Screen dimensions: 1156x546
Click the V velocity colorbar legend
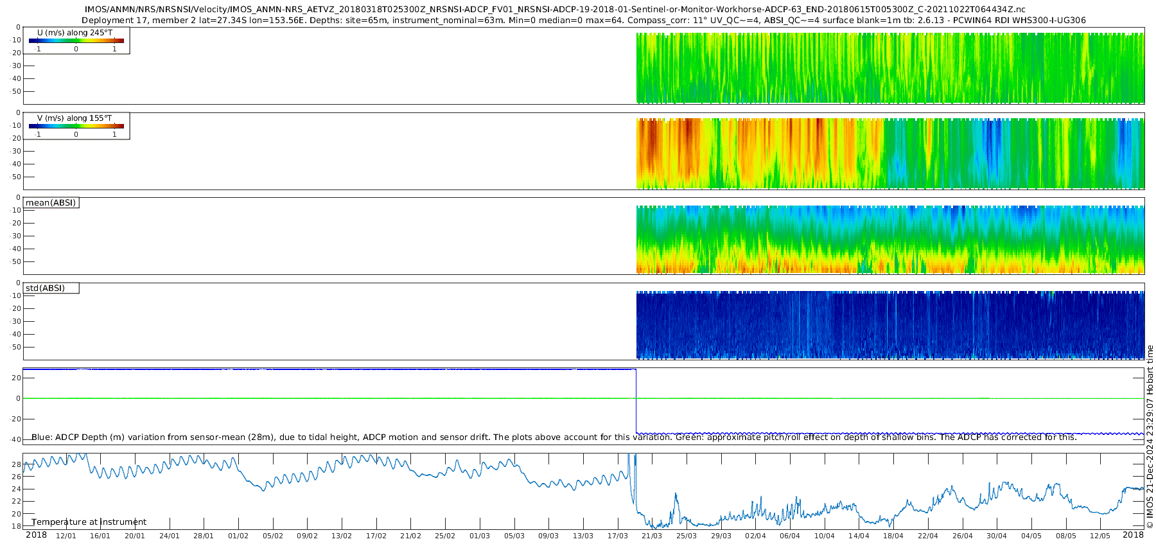click(76, 126)
